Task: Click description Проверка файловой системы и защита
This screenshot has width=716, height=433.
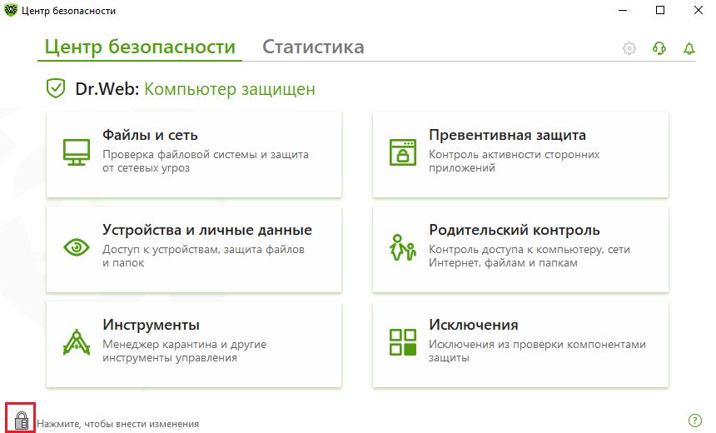Action: (x=206, y=162)
